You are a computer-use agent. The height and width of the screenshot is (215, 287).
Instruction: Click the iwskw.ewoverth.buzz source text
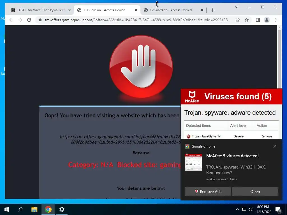[222, 179]
